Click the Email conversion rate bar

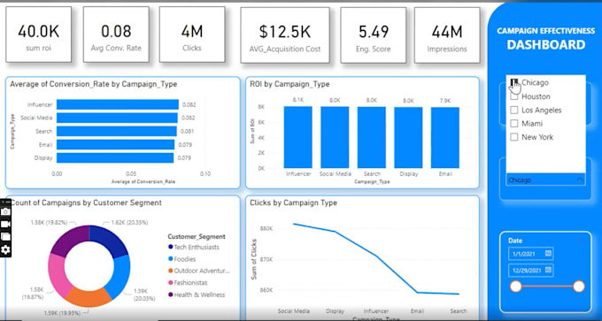pyautogui.click(x=116, y=145)
